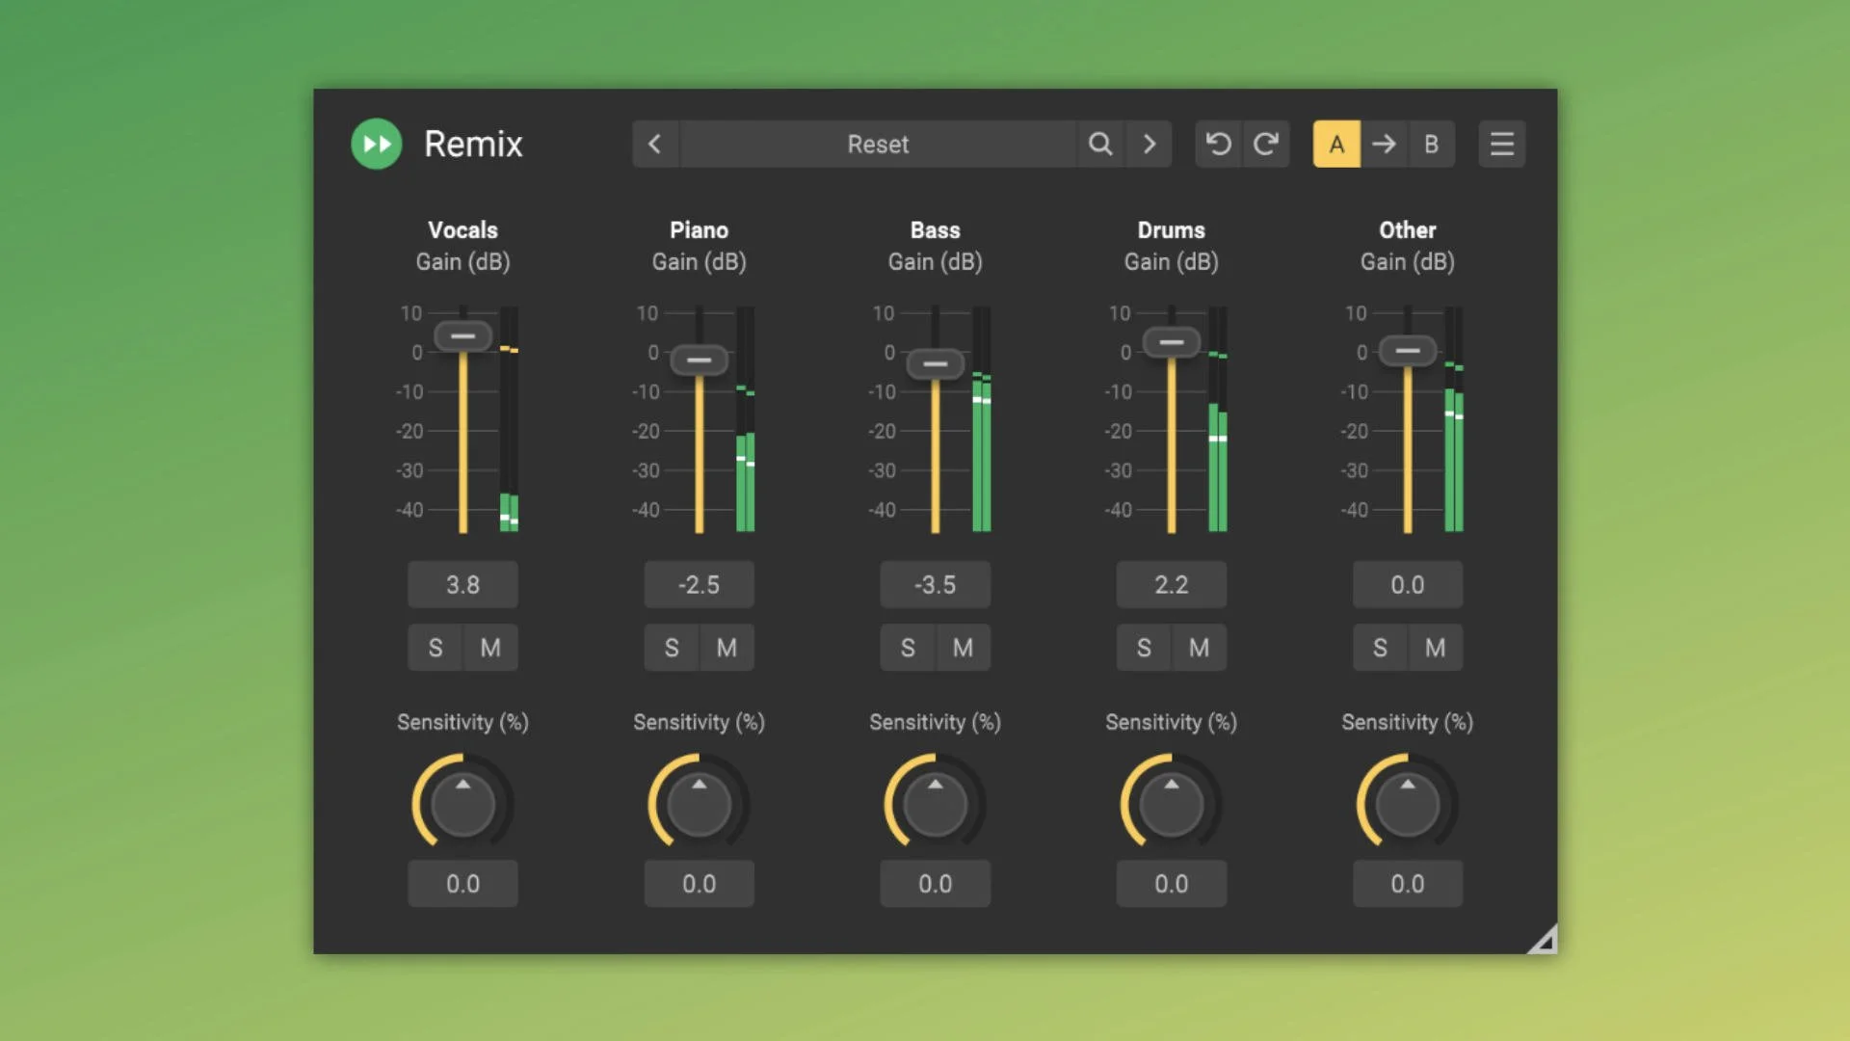Copy snapshot A to B via arrow icon

(1384, 144)
